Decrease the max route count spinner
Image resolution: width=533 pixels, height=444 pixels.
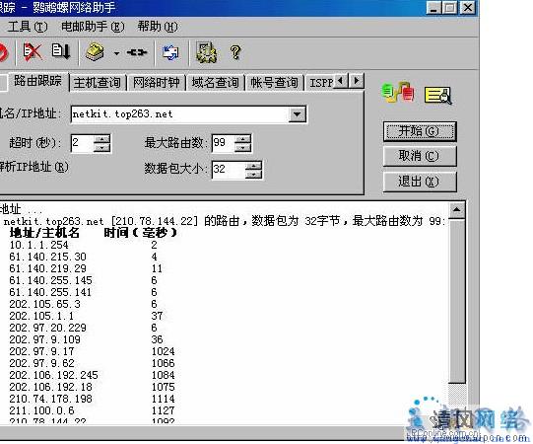pos(242,147)
